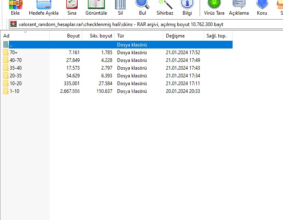Sort list by Ad column header

[x=25, y=35]
